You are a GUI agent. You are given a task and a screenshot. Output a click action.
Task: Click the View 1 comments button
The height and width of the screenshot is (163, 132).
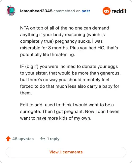coord(66,152)
